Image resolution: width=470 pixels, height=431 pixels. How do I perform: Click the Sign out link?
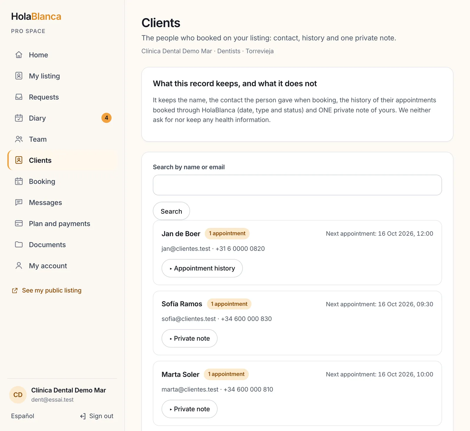click(x=97, y=416)
